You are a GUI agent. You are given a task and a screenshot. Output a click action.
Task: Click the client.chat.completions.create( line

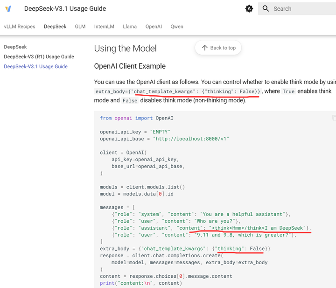161,256
